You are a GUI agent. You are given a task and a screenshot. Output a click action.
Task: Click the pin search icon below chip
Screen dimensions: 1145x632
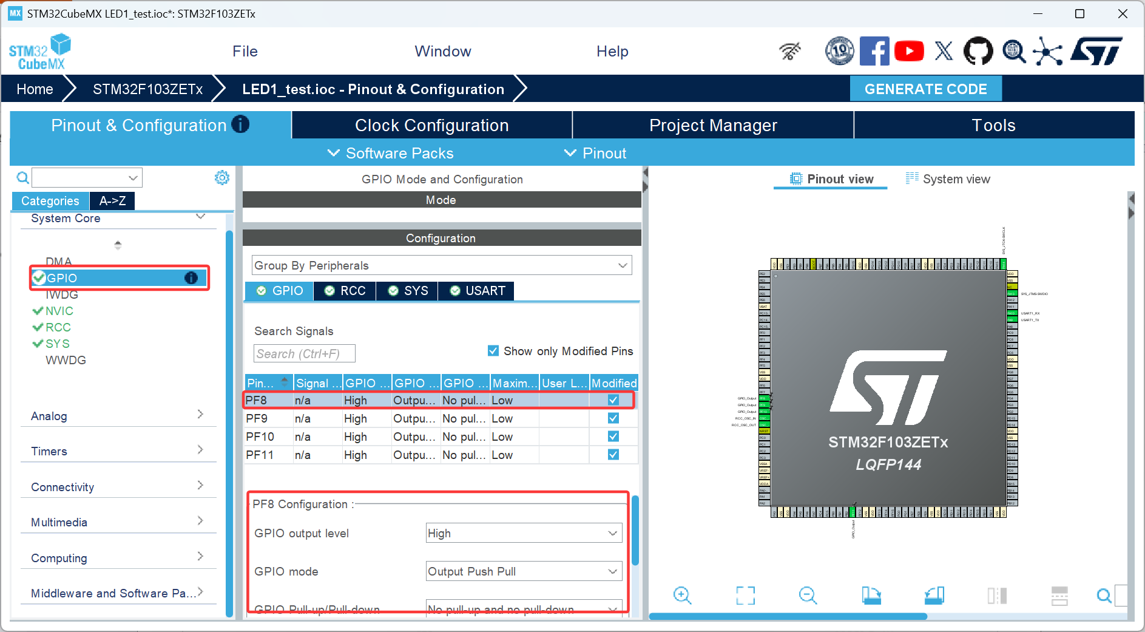1104,596
